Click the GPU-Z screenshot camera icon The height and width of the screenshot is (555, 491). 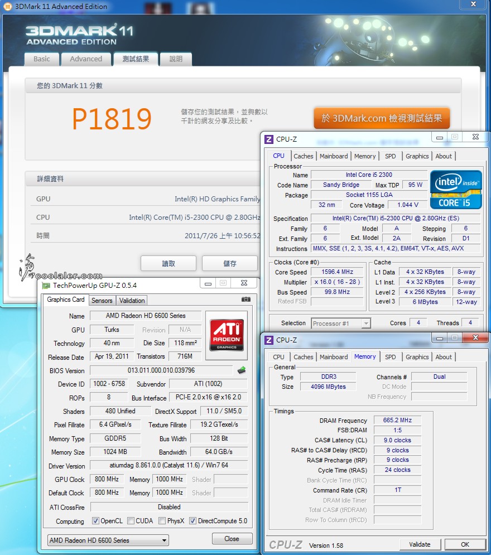click(x=245, y=300)
